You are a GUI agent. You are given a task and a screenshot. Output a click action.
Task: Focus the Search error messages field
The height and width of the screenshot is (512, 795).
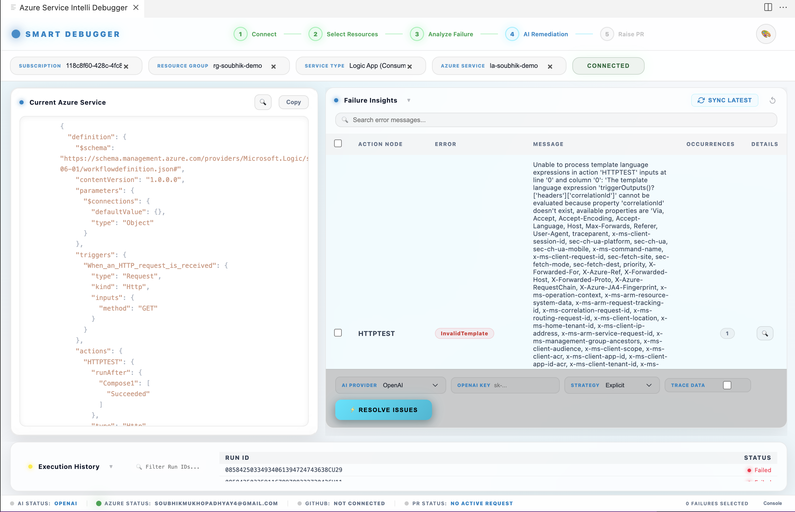tap(556, 120)
